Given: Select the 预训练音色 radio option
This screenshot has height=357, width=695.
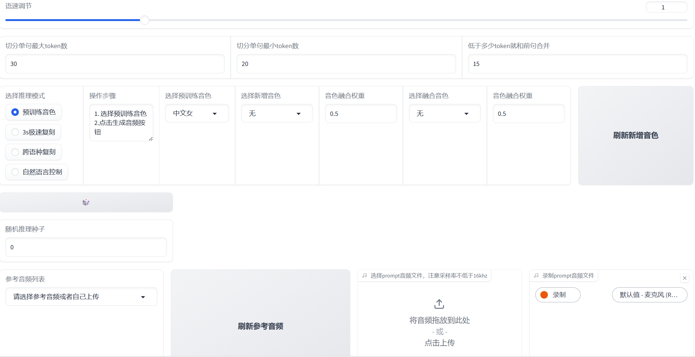Looking at the screenshot, I should 34,112.
